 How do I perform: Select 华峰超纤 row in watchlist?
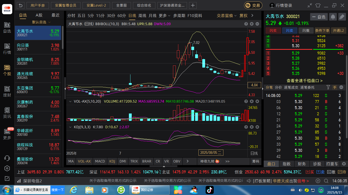click(38, 133)
